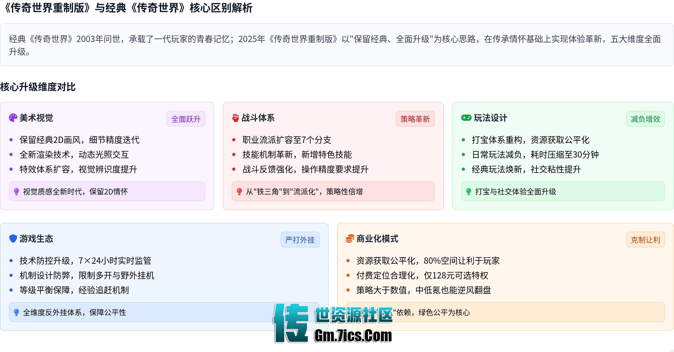The height and width of the screenshot is (352, 674).
Task: Click the blue lightbulb icon in 游戏生态 card
Action: pyautogui.click(x=16, y=312)
